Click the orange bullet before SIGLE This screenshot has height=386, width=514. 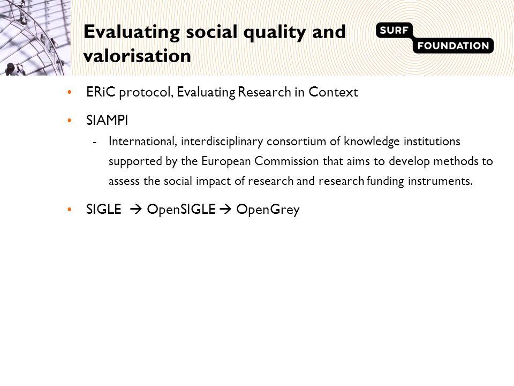[x=69, y=210]
